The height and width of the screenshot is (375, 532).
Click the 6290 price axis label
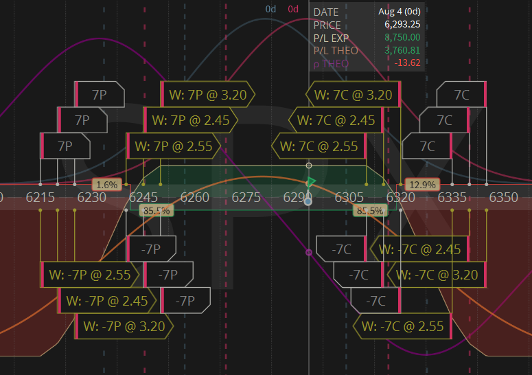[x=297, y=197]
